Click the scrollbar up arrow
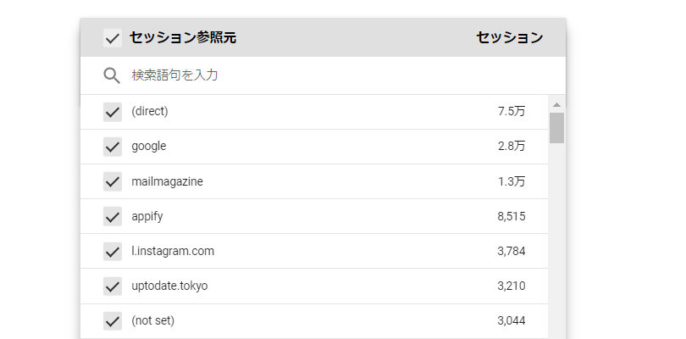Image resolution: width=686 pixels, height=339 pixels. (x=556, y=104)
